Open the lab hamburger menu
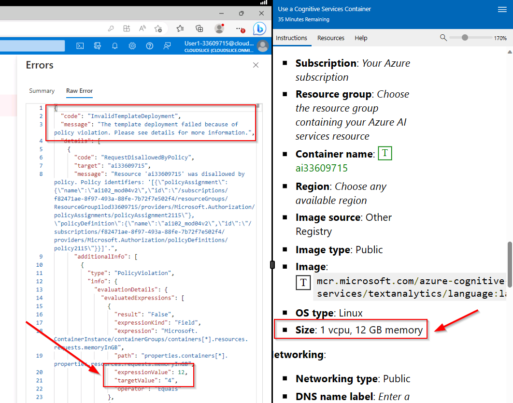The image size is (513, 403). pos(502,9)
